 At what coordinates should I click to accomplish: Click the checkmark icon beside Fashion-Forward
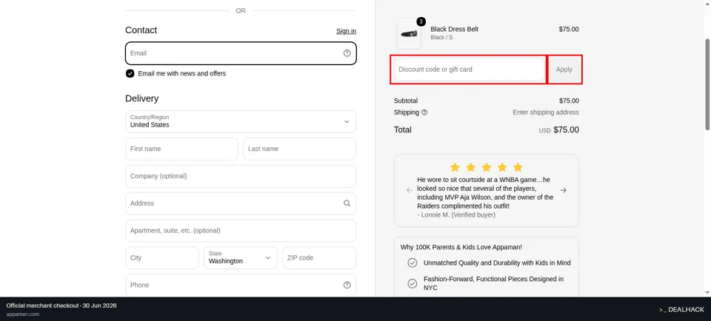pyautogui.click(x=413, y=283)
